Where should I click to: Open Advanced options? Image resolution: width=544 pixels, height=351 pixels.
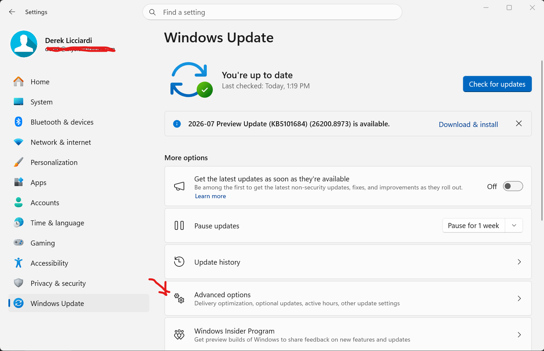coord(348,298)
